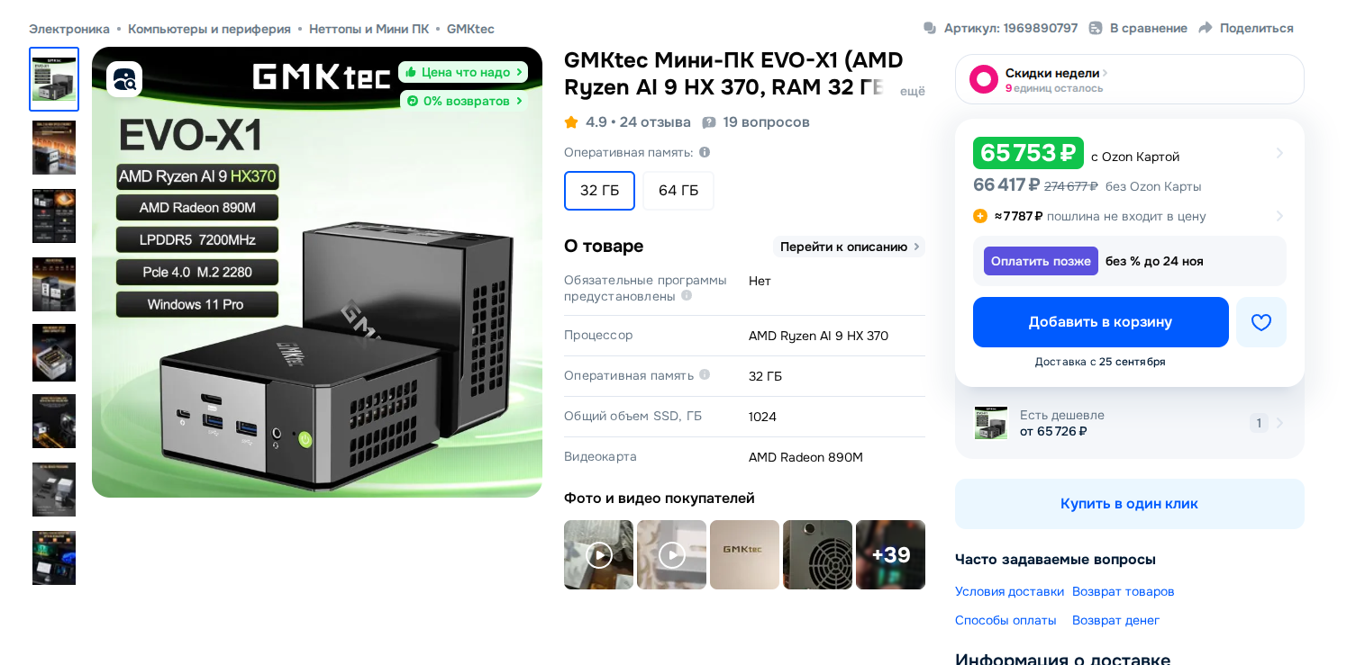
Task: Go to Электроника breadcrumb category
Action: pos(69,29)
